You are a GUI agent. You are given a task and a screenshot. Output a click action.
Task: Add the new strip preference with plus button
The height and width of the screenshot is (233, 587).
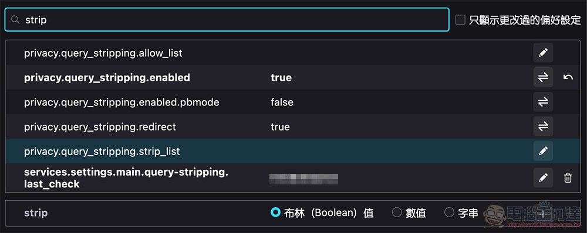pyautogui.click(x=543, y=213)
